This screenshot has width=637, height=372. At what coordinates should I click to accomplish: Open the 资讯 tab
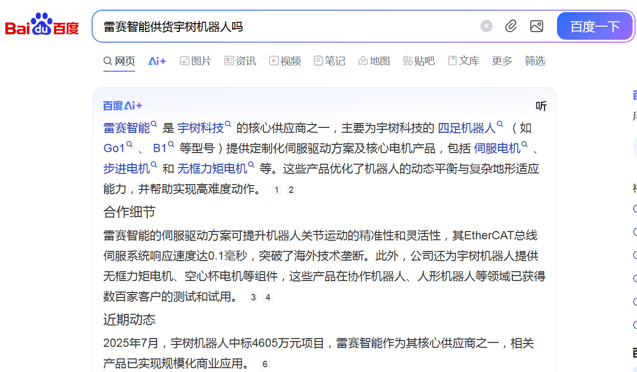pyautogui.click(x=240, y=61)
